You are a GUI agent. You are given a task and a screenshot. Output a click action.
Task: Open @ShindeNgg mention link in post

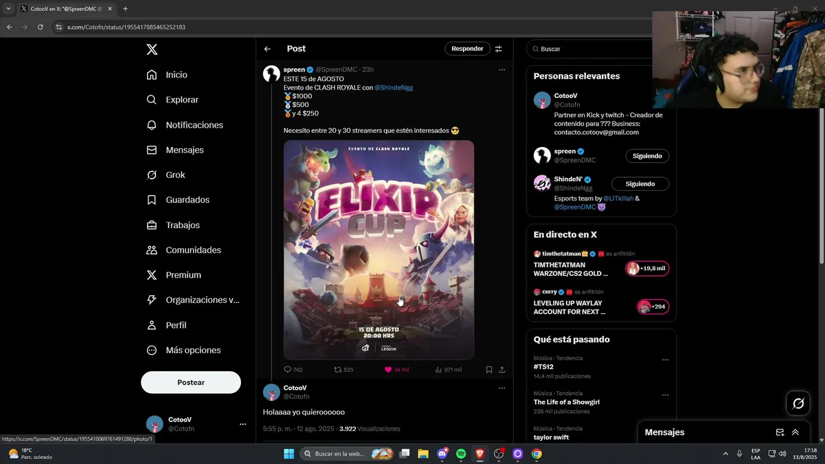(394, 88)
